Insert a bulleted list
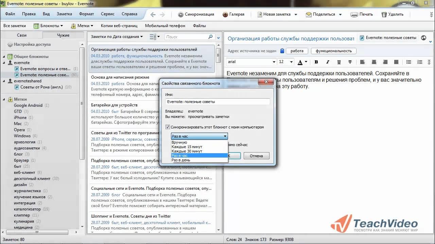 409,62
